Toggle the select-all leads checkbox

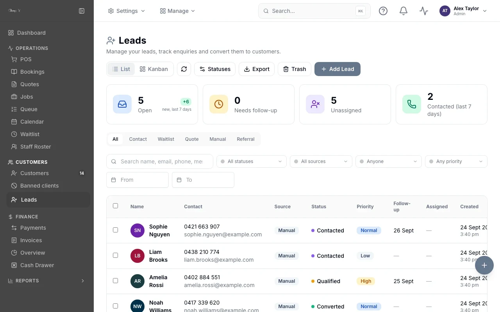point(115,206)
